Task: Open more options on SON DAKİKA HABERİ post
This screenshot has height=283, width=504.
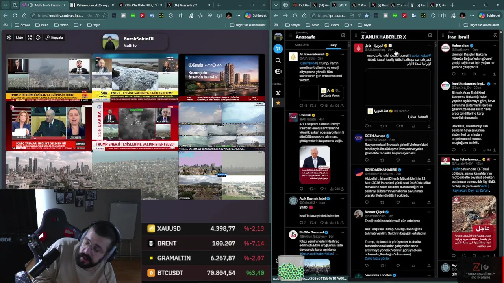Action: pos(429,170)
